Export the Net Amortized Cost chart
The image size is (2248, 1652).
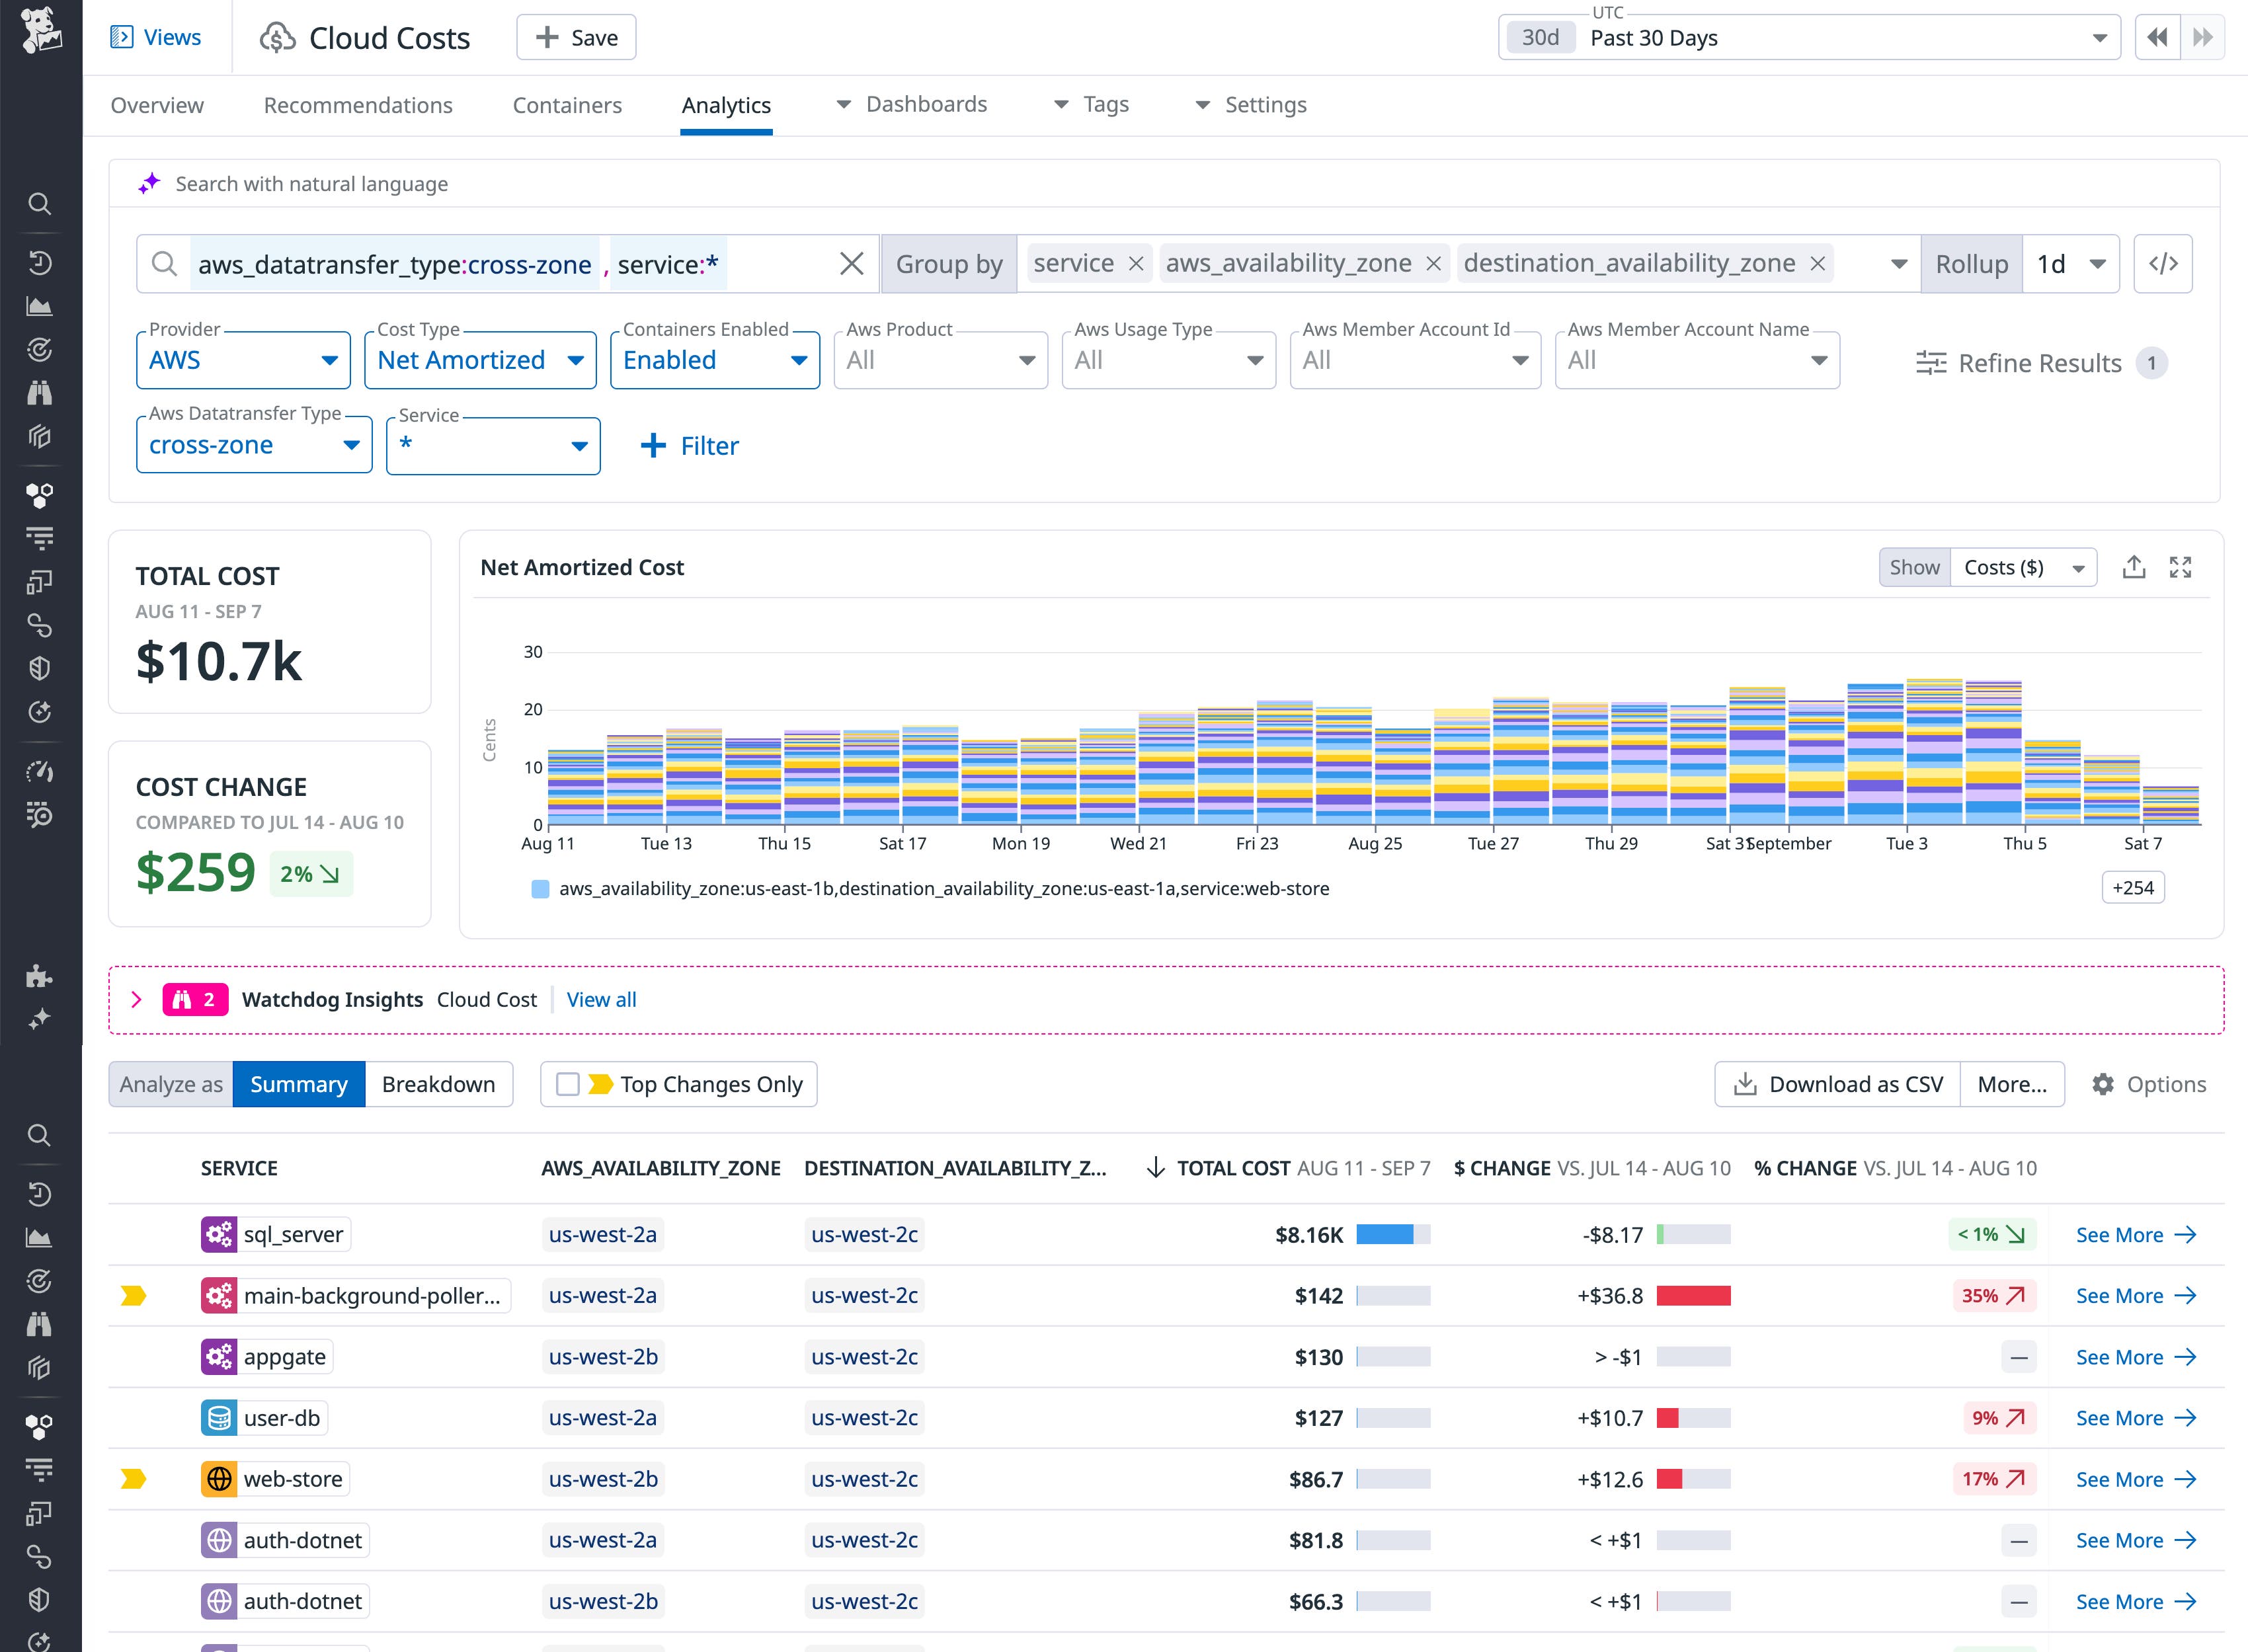tap(2134, 567)
